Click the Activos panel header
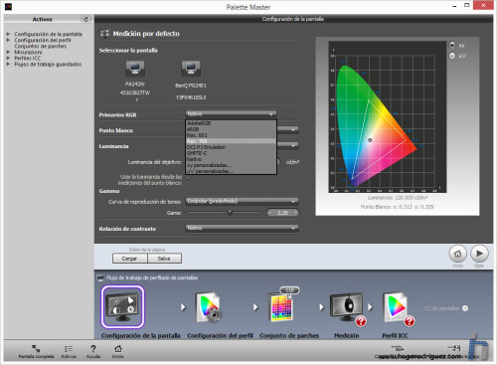The image size is (497, 365). (43, 19)
